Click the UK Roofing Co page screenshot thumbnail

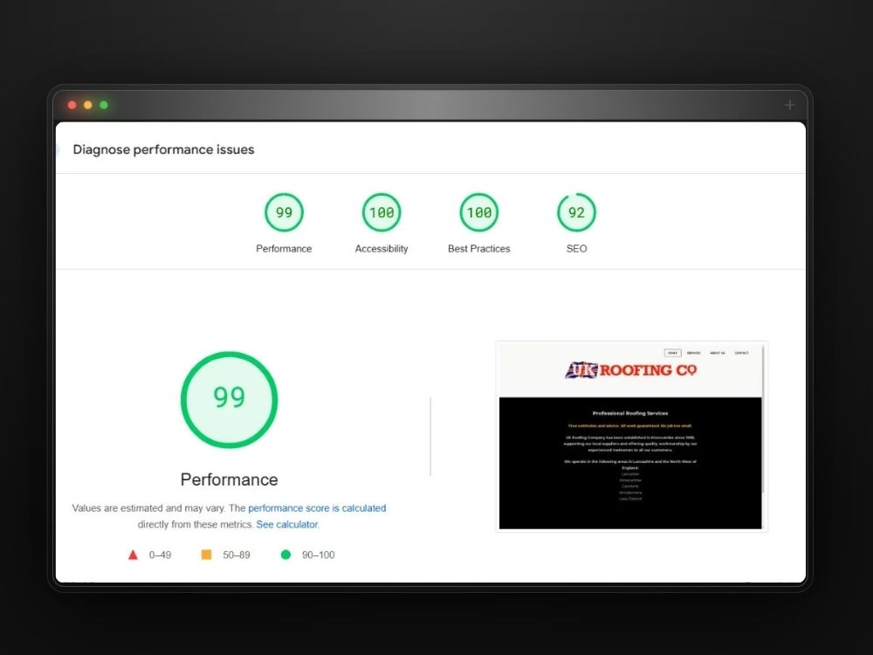(631, 436)
